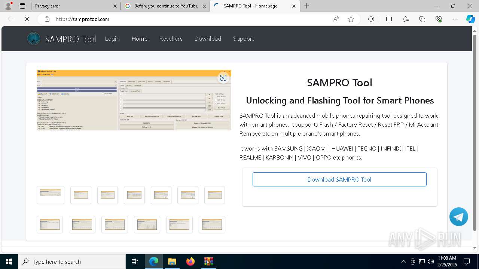This screenshot has height=269, width=479.
Task: Switch to the Privacy error tab
Action: [x=76, y=6]
